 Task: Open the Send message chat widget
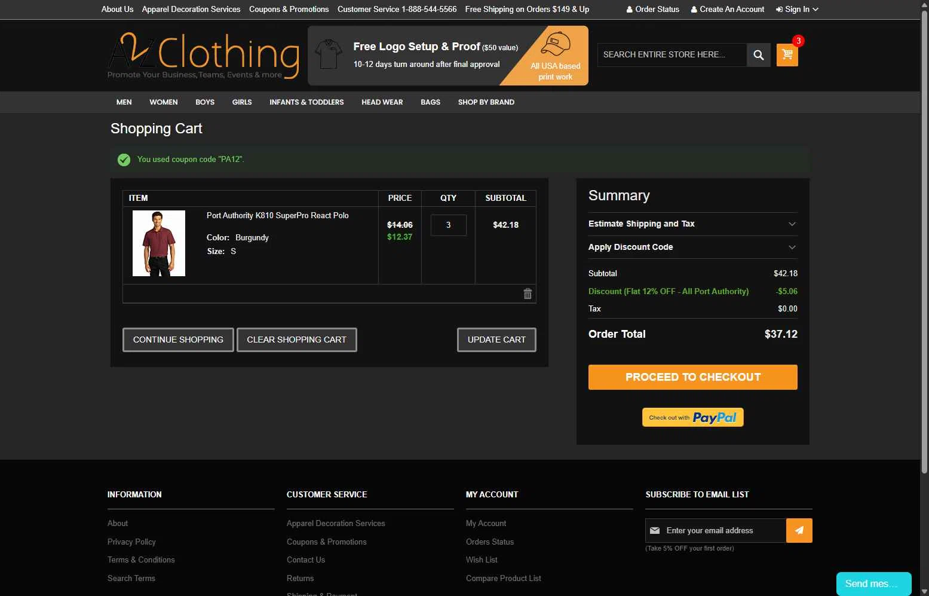tap(873, 583)
